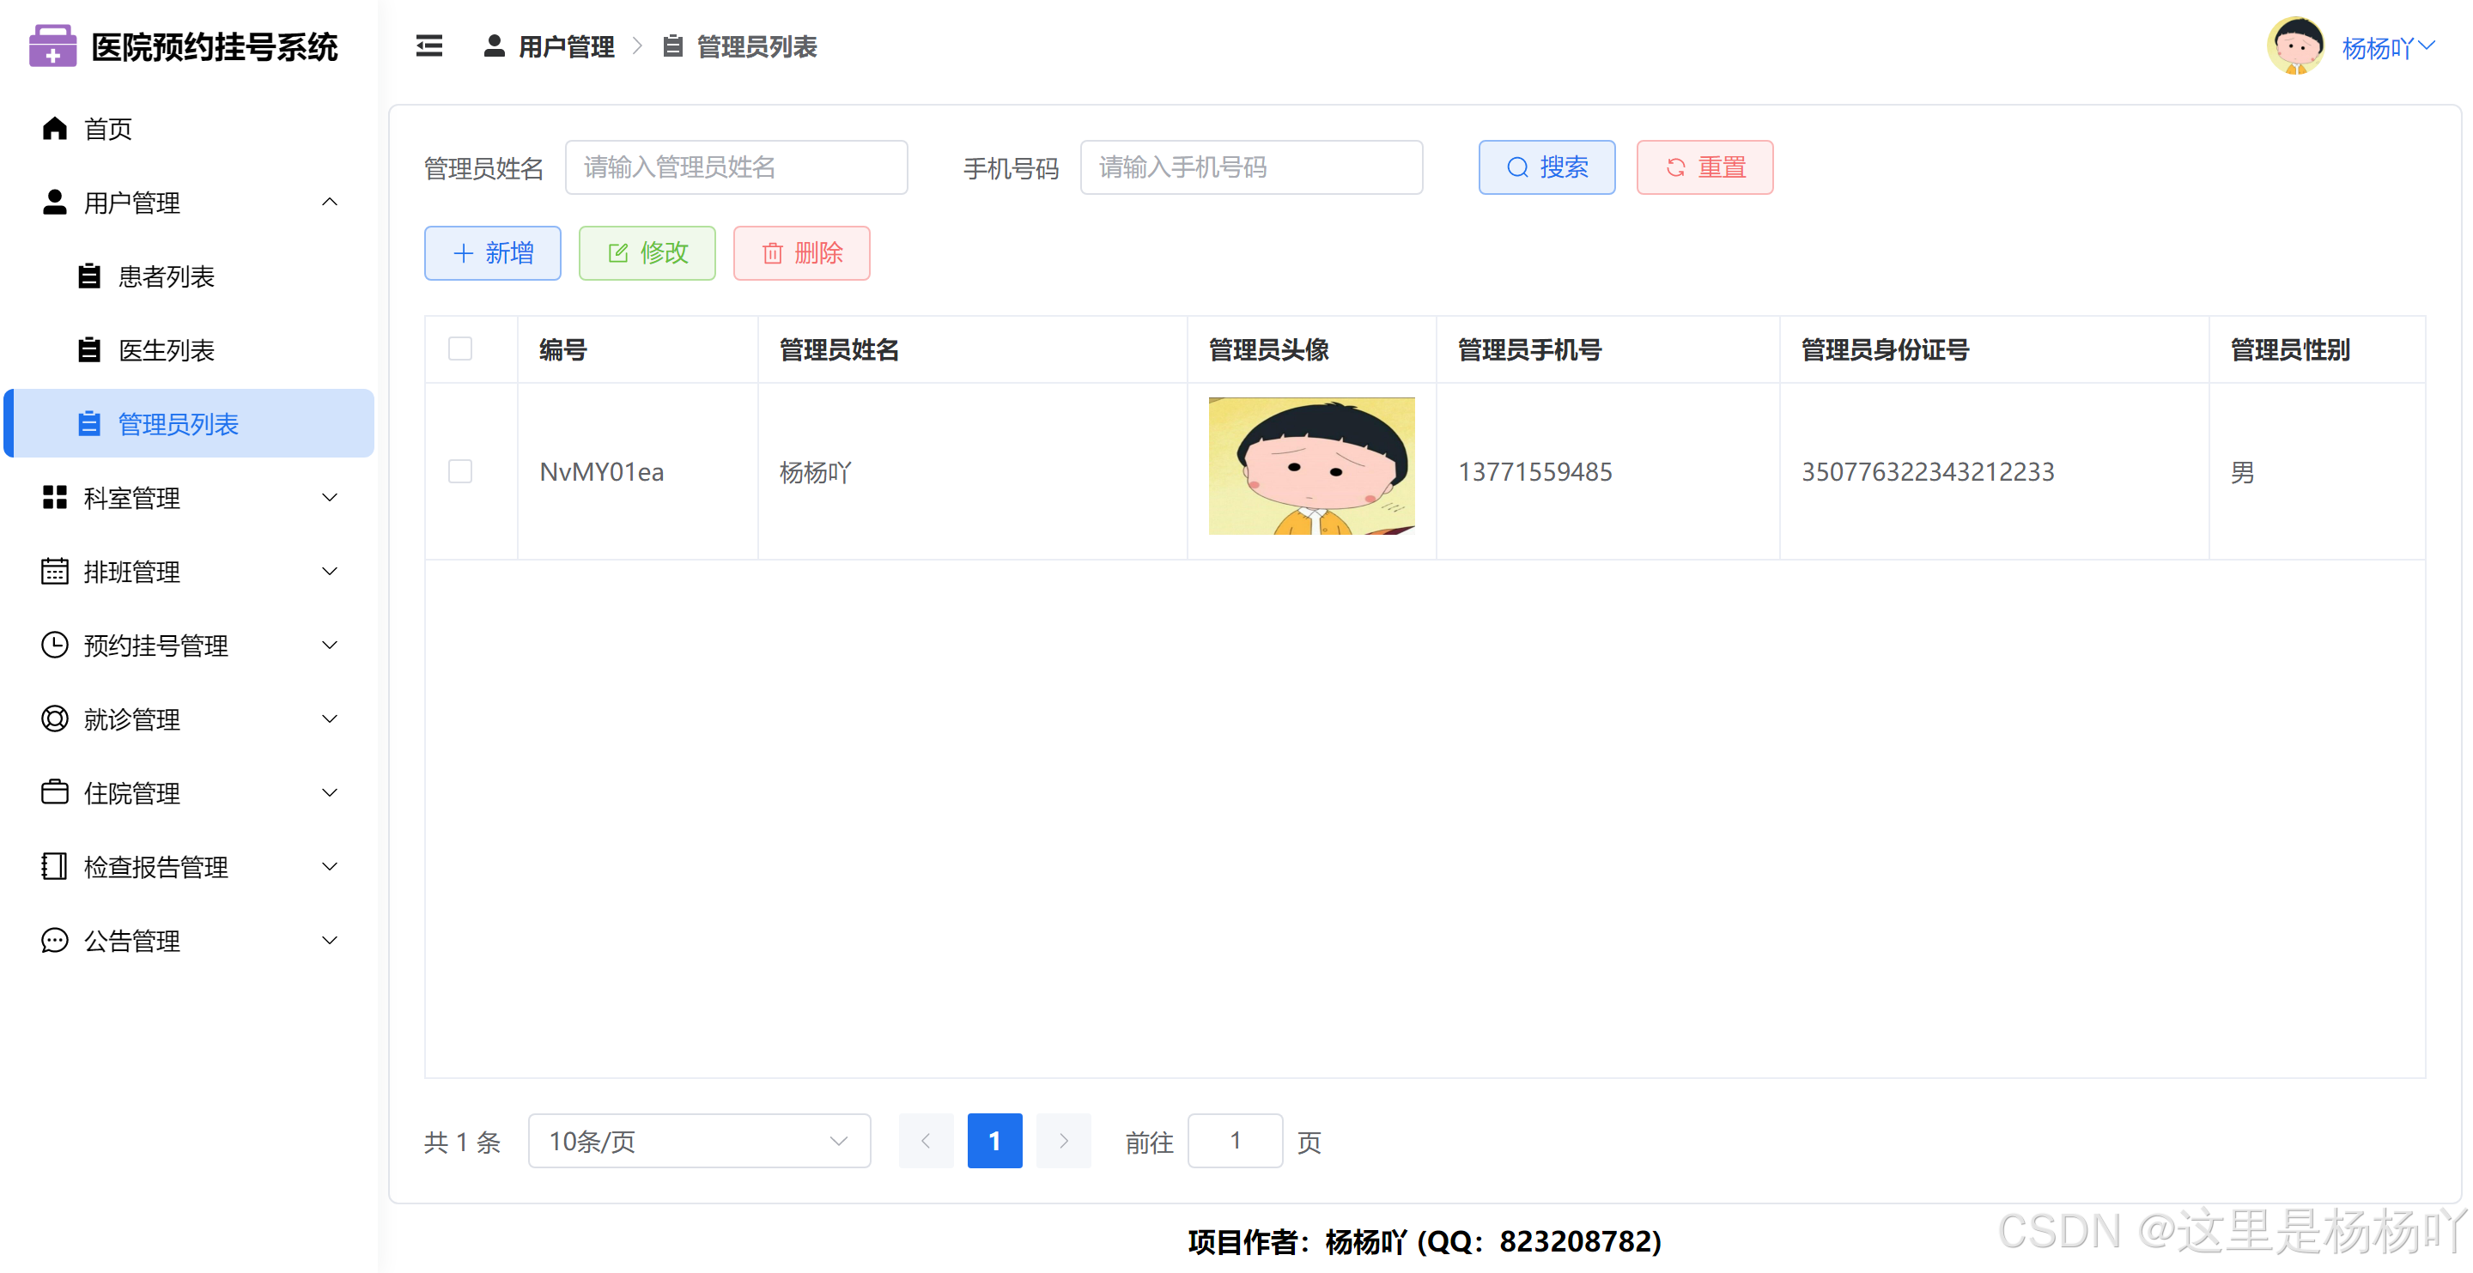
Task: Expand the 住院管理 submenu arrow
Action: tap(329, 793)
